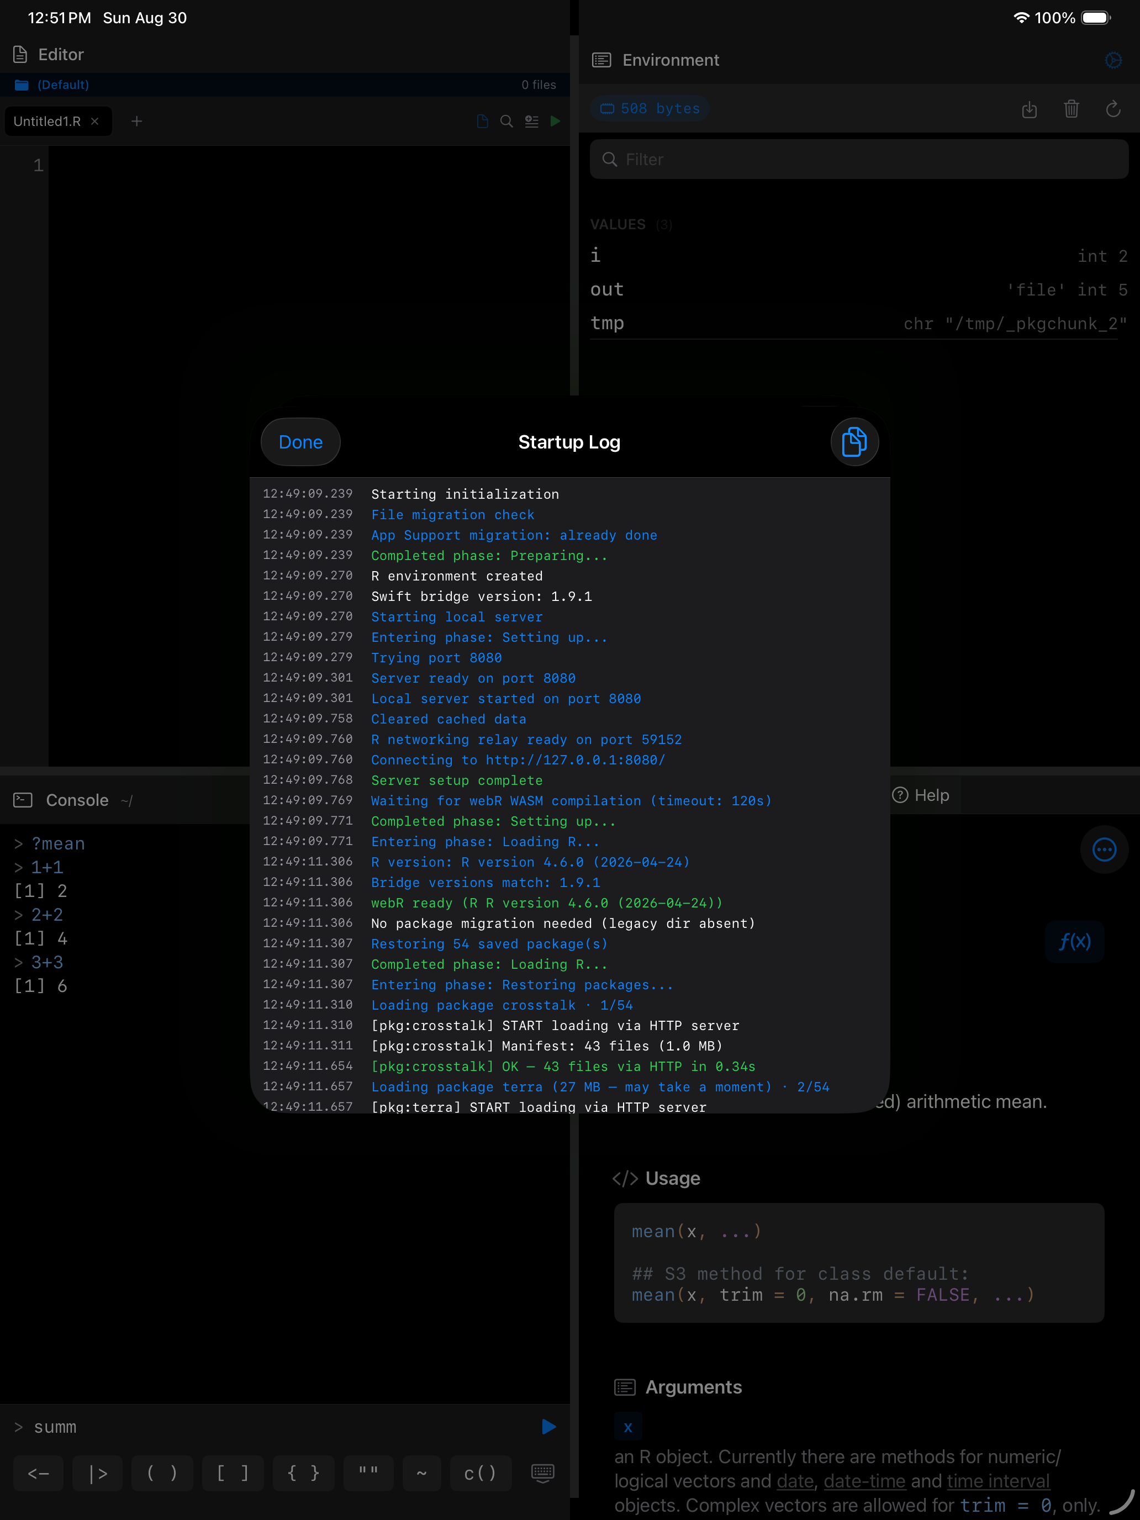The width and height of the screenshot is (1140, 1520).
Task: Focus the environment Filter field
Action: (859, 160)
